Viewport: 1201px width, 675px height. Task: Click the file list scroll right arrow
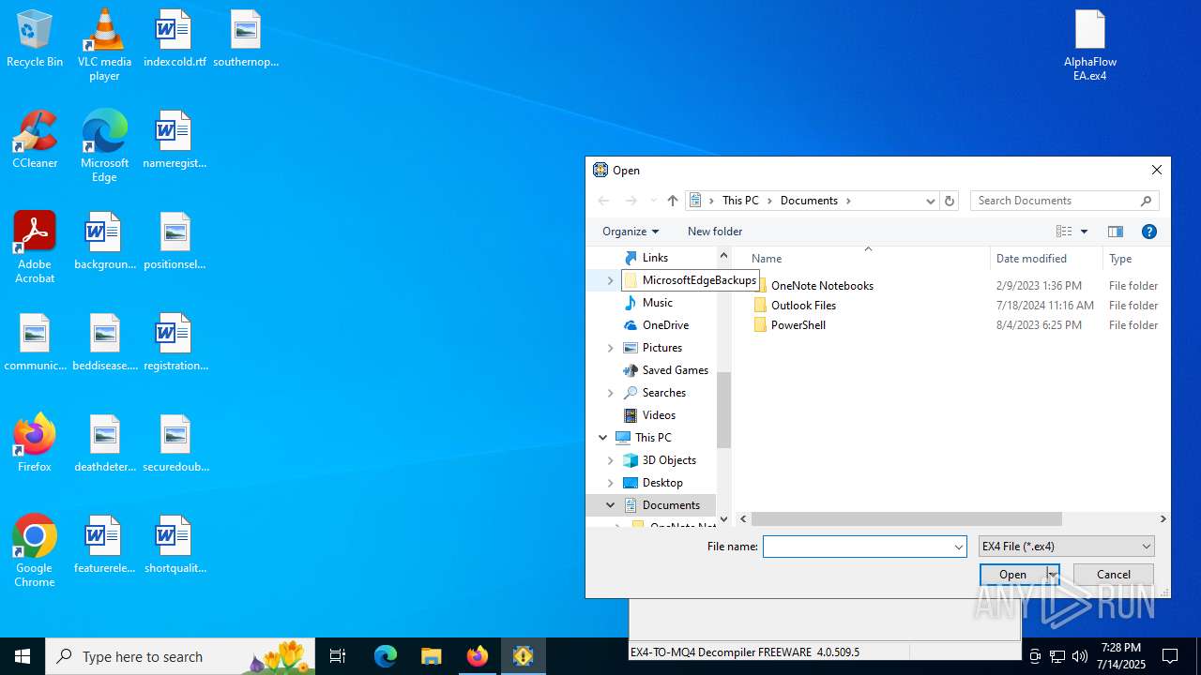click(1163, 518)
